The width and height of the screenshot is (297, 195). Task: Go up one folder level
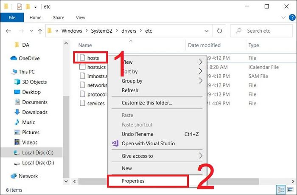coord(40,31)
